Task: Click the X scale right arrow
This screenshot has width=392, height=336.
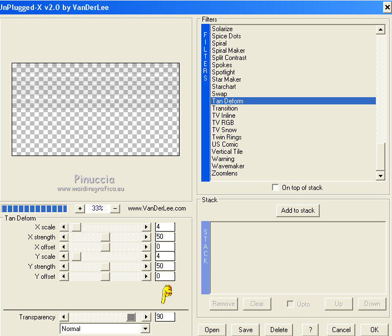Action: [x=147, y=227]
